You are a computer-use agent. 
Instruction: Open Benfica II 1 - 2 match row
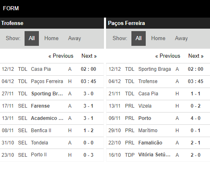tap(52, 131)
